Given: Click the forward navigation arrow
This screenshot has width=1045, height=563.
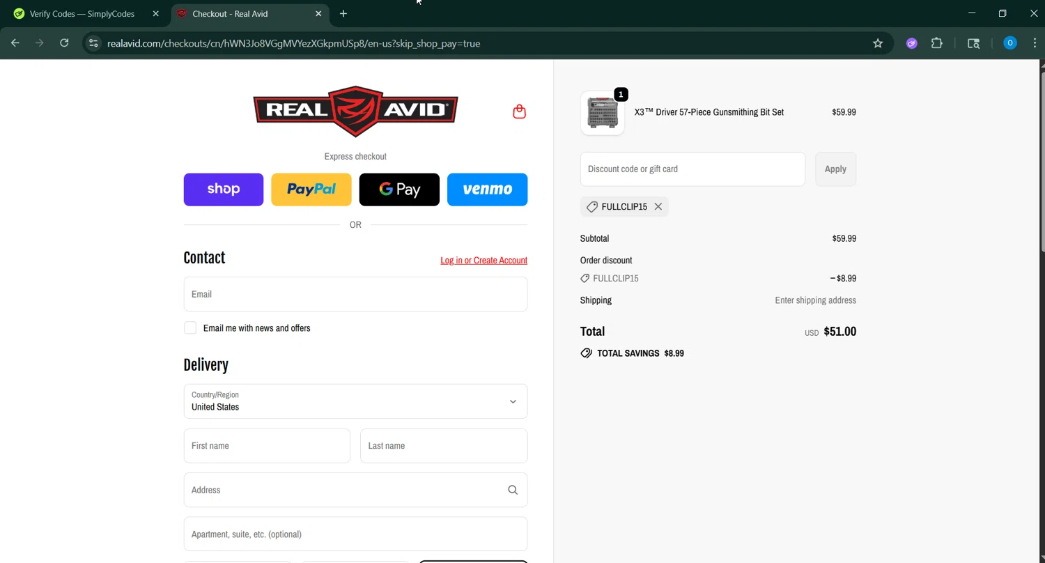Looking at the screenshot, I should pos(40,43).
